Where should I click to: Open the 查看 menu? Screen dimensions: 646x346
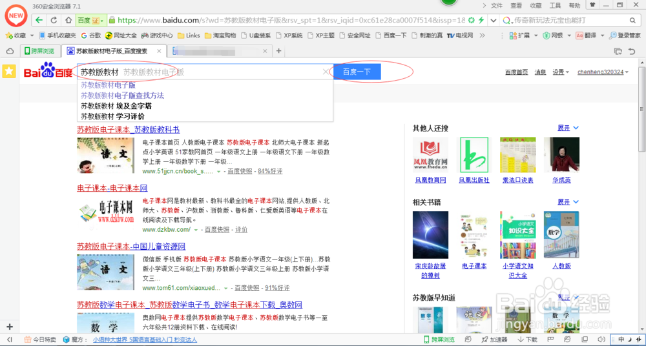(x=516, y=5)
